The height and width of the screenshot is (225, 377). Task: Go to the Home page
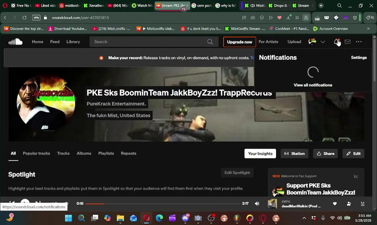click(38, 42)
